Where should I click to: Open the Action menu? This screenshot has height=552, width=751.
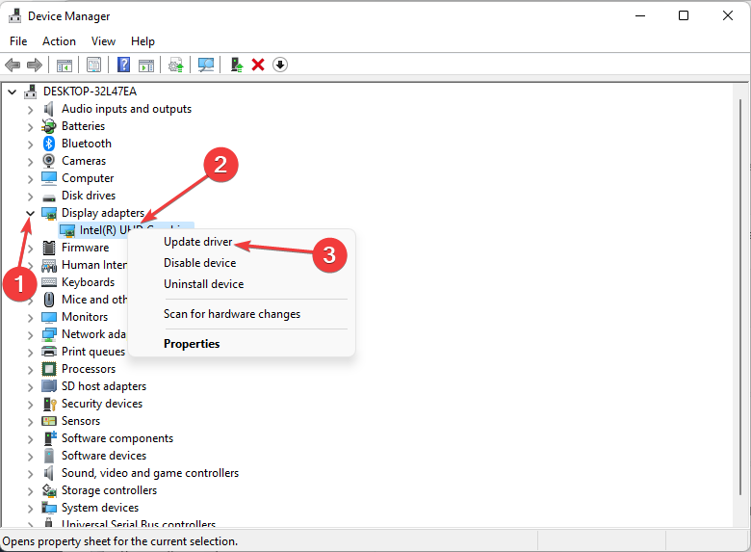59,41
